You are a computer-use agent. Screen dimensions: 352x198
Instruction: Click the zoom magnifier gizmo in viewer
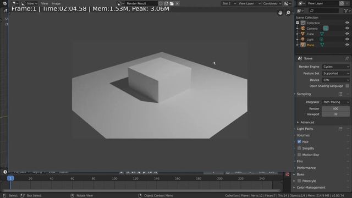[288, 13]
